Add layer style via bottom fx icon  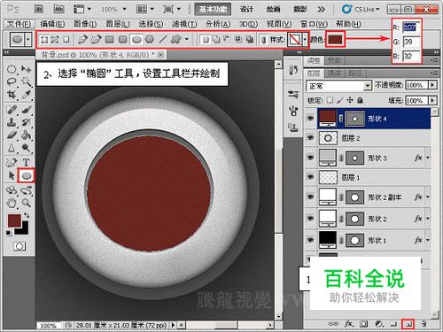(349, 324)
